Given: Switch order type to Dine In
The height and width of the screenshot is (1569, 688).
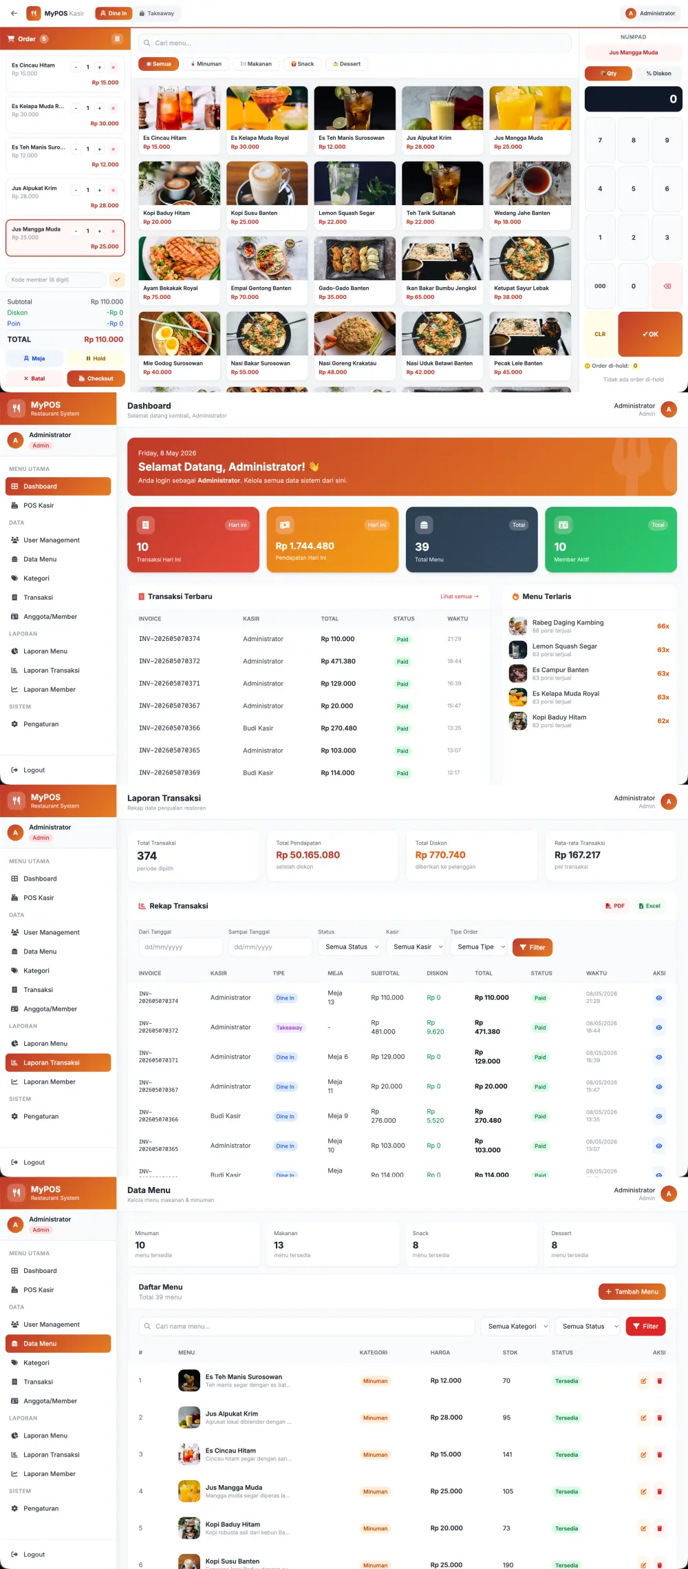Looking at the screenshot, I should (x=114, y=13).
